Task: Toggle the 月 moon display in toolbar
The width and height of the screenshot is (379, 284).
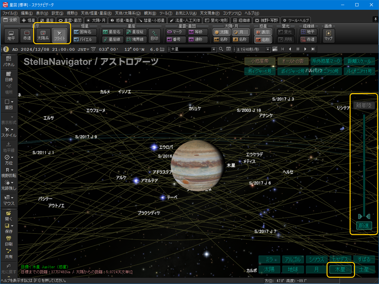Action: [240, 32]
